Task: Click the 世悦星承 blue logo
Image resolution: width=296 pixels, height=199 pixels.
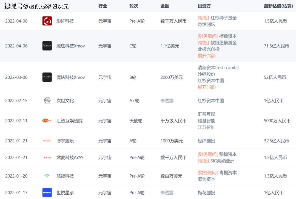Action: [x=47, y=192]
